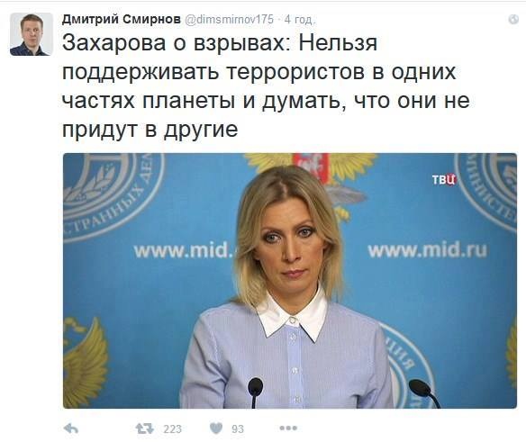The height and width of the screenshot is (442, 526).
Task: Click the tweet text starting with Захарова
Action: [x=266, y=86]
